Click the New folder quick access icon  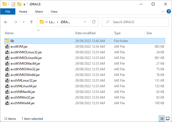(19, 4)
